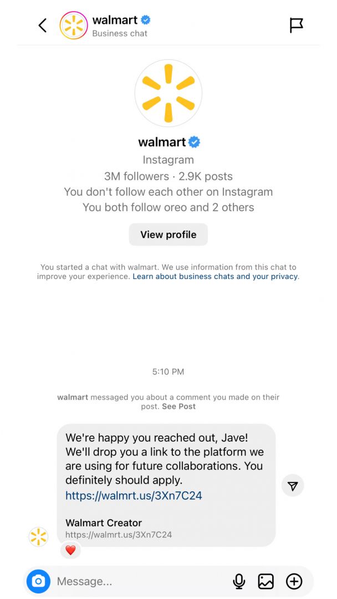Tap small Walmart avatar beside message
The height and width of the screenshot is (599, 337).
pyautogui.click(x=38, y=537)
